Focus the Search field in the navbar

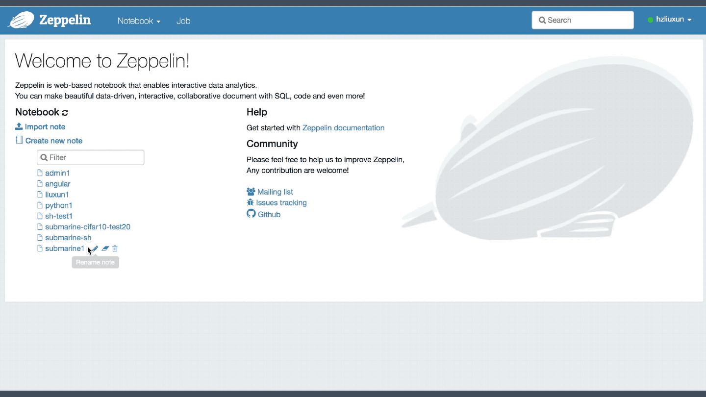582,20
